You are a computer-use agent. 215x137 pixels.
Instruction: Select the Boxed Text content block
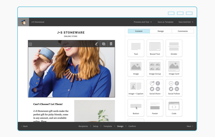pyautogui.click(x=155, y=48)
